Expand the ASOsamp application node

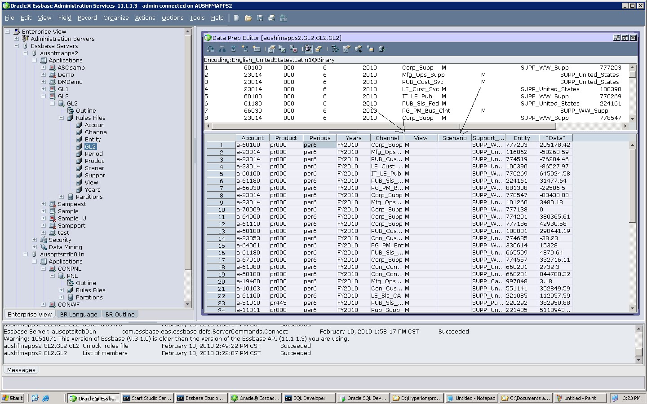click(x=44, y=67)
